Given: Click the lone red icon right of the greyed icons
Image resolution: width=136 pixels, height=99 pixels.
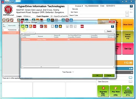Looking at the screenshot, I should click(x=82, y=26).
